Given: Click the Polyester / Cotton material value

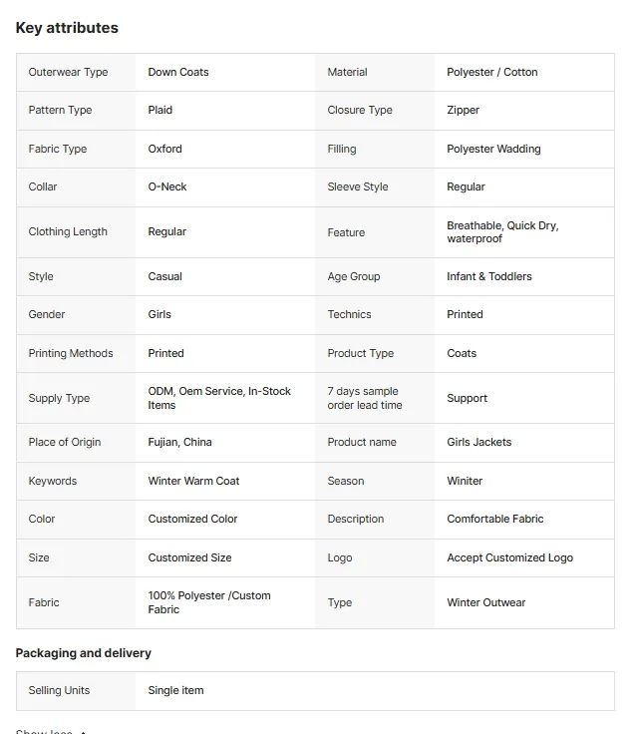Looking at the screenshot, I should click(492, 72).
